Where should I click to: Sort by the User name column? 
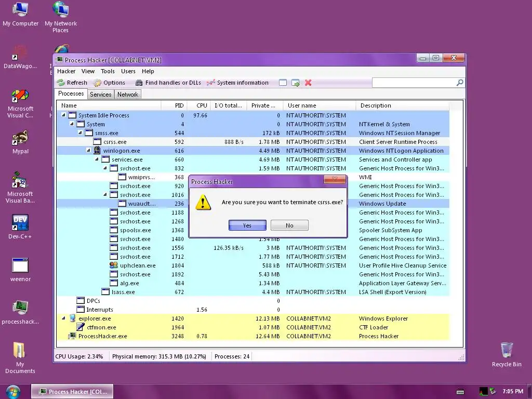320,105
